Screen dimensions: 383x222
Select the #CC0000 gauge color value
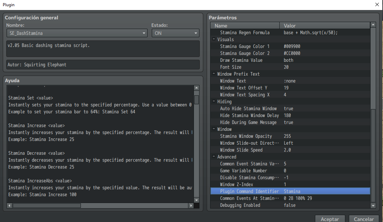point(292,53)
